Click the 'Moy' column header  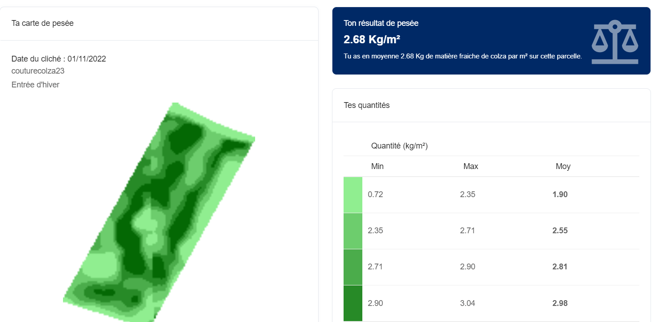tap(563, 166)
